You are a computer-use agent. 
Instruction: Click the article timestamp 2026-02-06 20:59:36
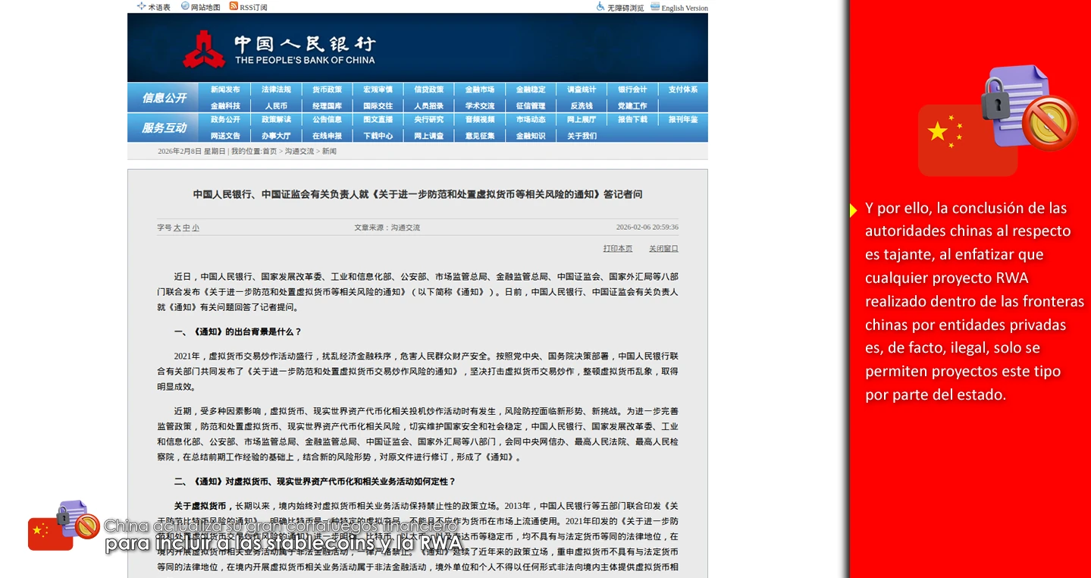click(647, 228)
